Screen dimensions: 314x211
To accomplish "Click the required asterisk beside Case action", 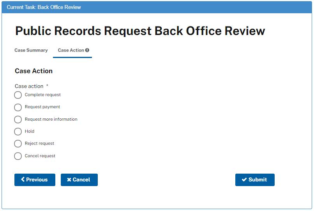I will [x=47, y=86].
